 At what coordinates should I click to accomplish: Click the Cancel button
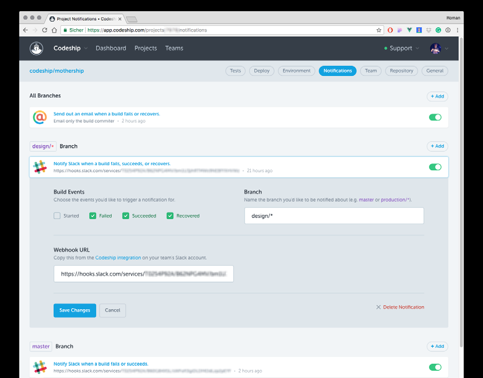click(112, 310)
